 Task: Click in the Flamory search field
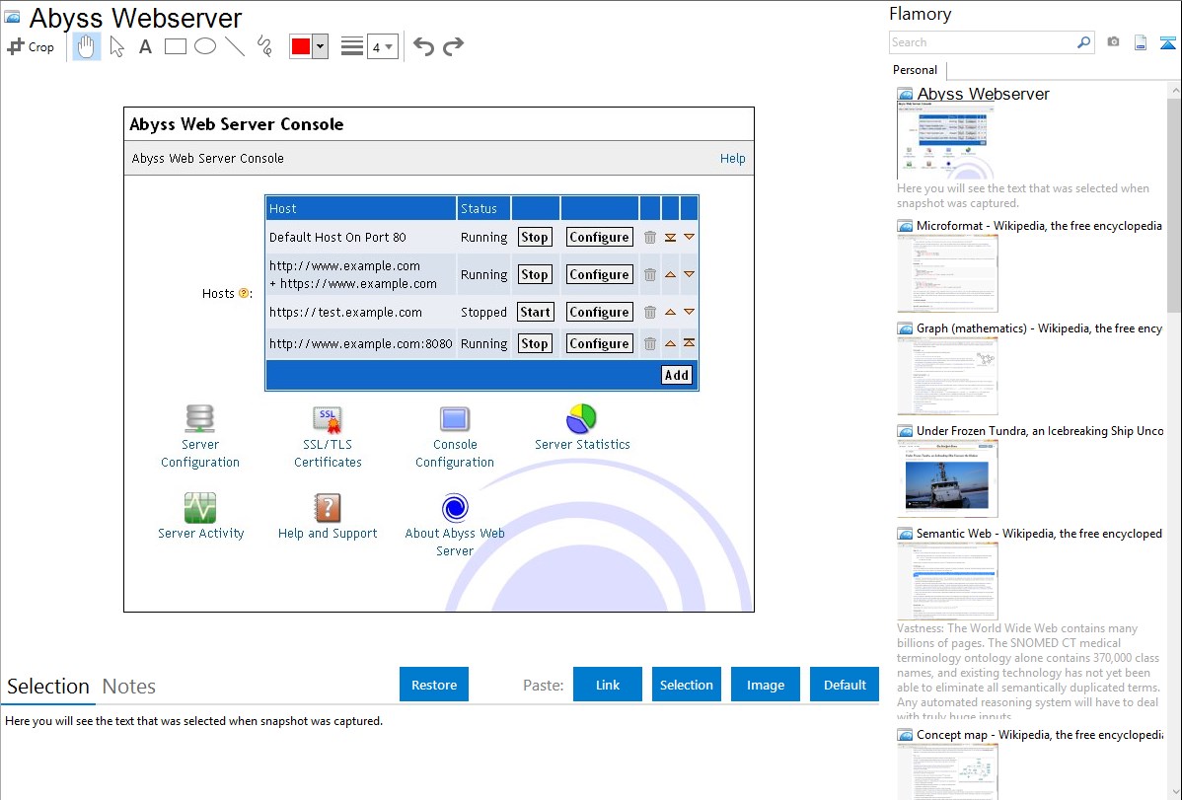coord(982,42)
